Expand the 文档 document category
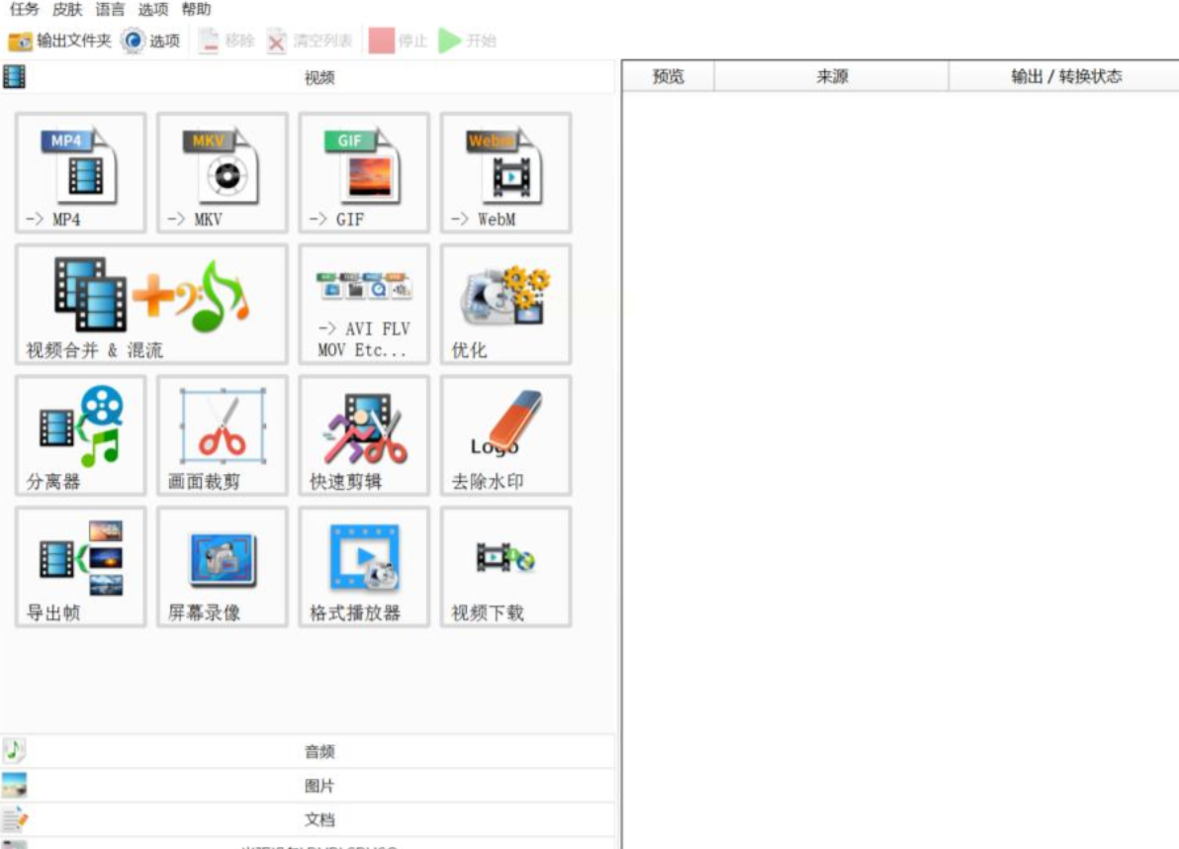 309,819
